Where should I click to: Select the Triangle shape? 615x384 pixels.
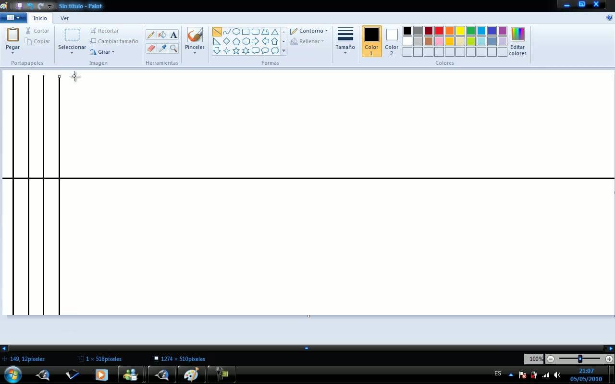click(x=274, y=32)
